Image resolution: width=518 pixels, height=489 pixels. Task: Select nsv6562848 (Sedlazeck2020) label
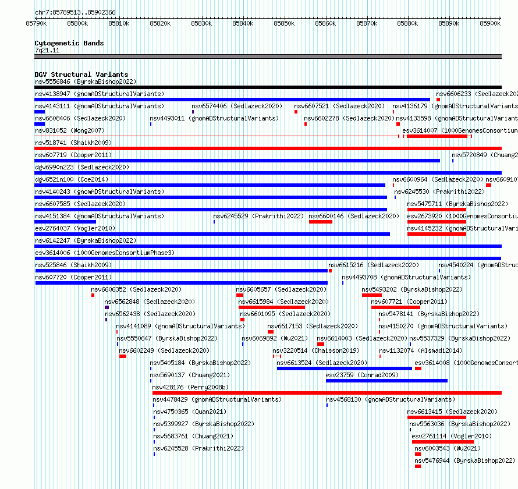[x=150, y=302]
